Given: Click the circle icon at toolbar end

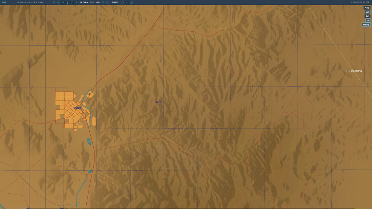Looking at the screenshot, I should [x=132, y=2].
